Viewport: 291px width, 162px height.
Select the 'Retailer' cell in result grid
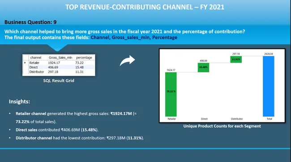34,63
